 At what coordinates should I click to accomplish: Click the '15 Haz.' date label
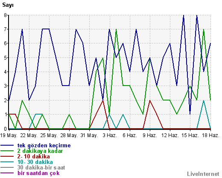point(190,135)
